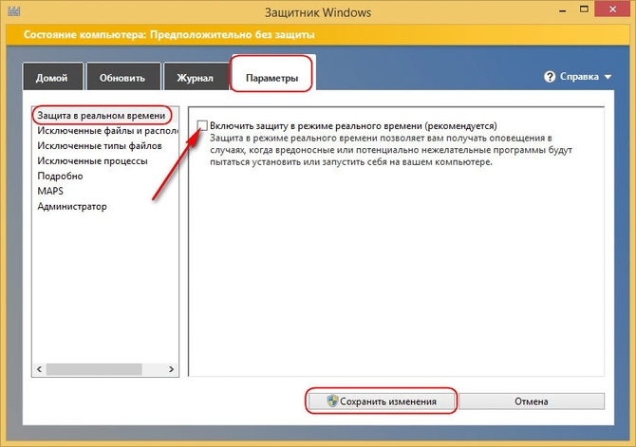The image size is (636, 447).
Task: Close the Защитник Windows window
Action: [x=612, y=9]
